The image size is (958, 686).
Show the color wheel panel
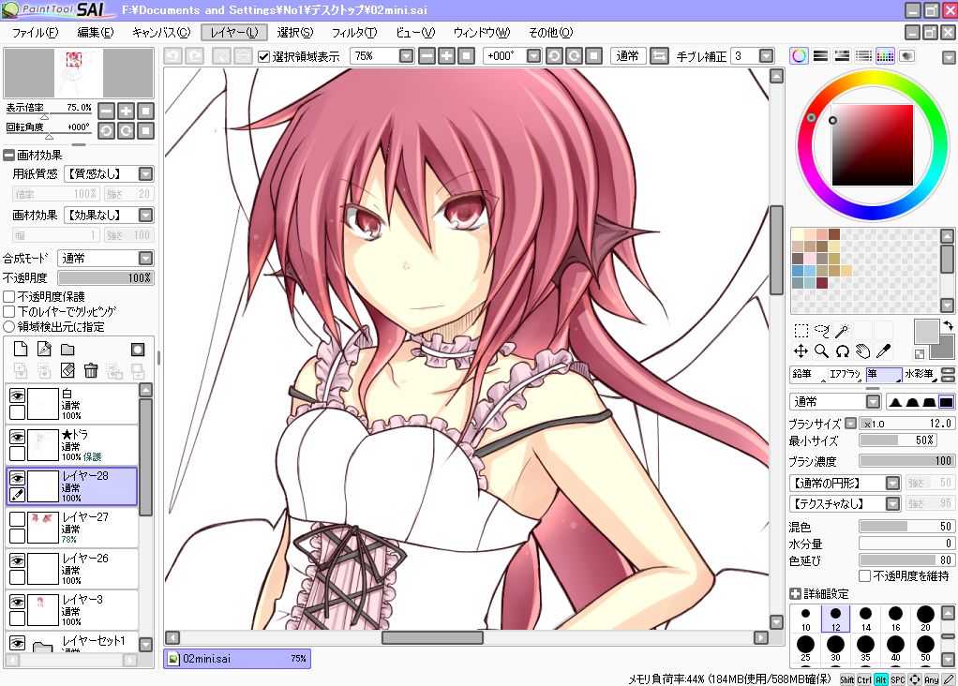(800, 56)
